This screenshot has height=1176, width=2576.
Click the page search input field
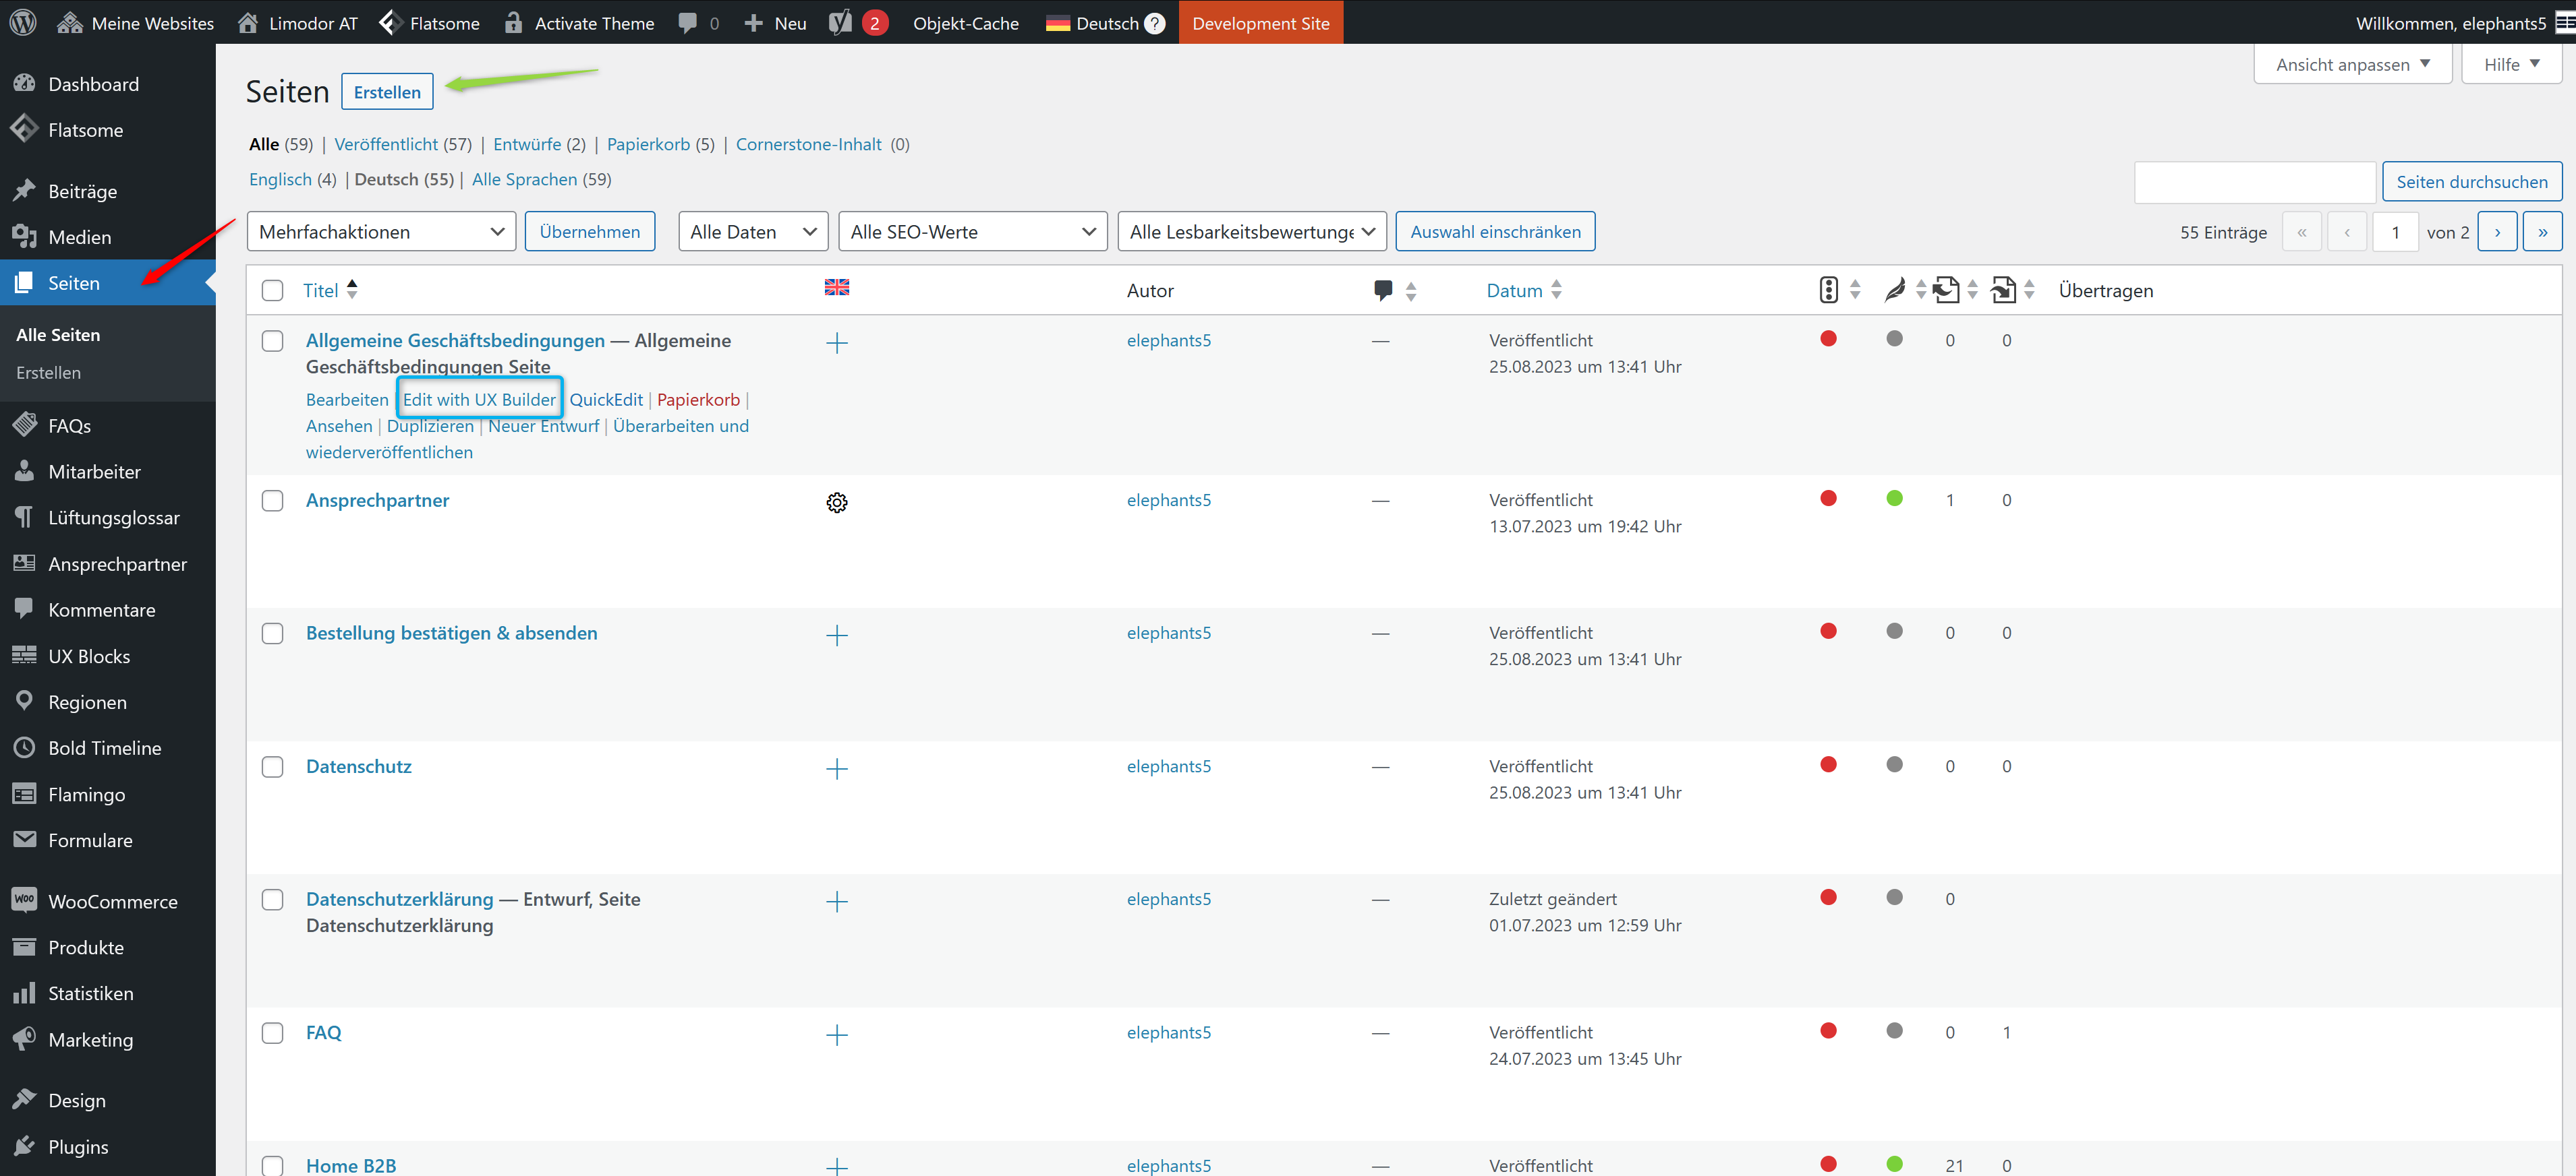click(2255, 182)
